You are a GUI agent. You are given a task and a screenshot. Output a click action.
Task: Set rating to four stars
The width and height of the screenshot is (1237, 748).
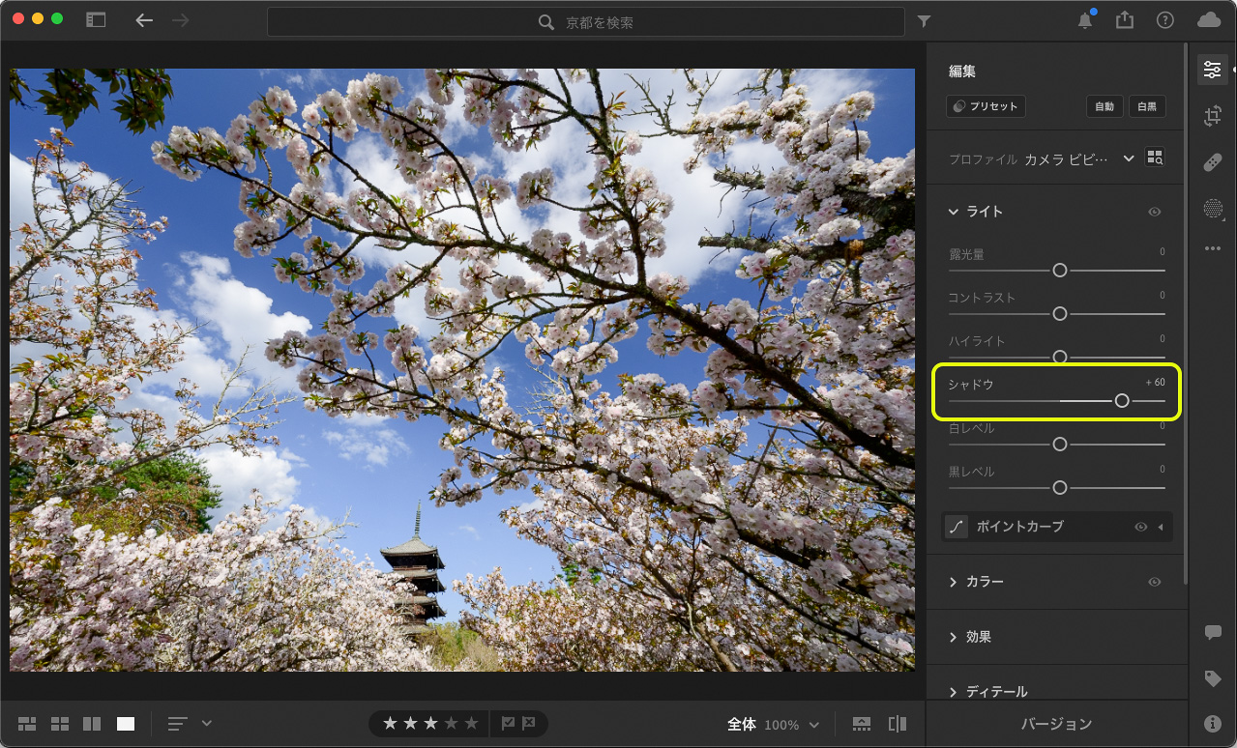coord(451,724)
